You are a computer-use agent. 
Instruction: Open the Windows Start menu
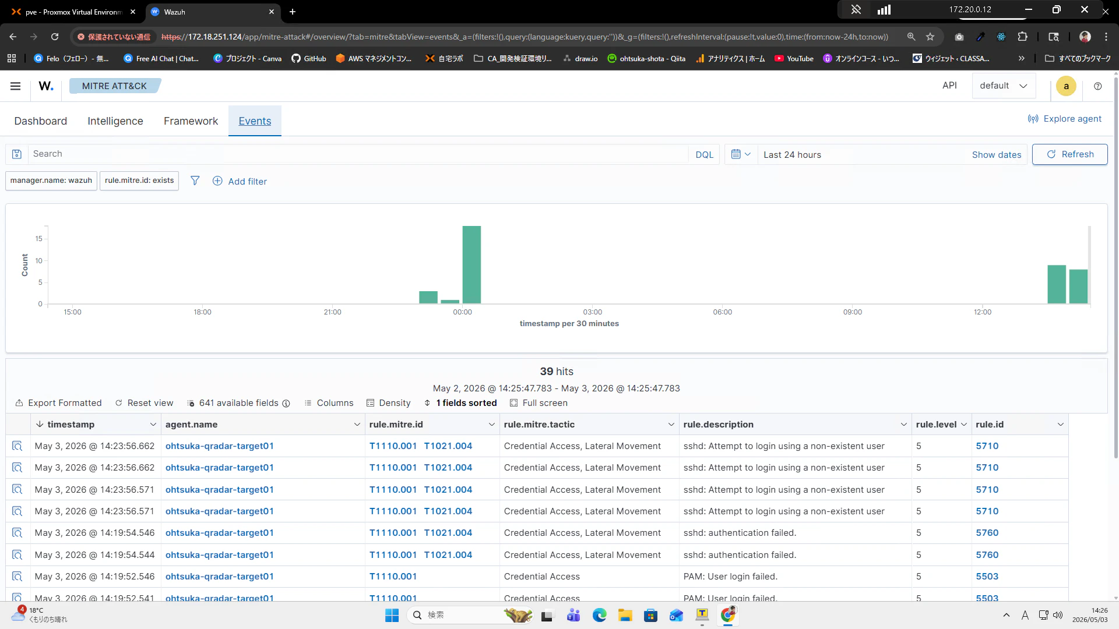[392, 615]
